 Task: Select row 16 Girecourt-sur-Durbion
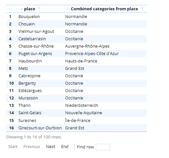pyautogui.click(x=76, y=128)
